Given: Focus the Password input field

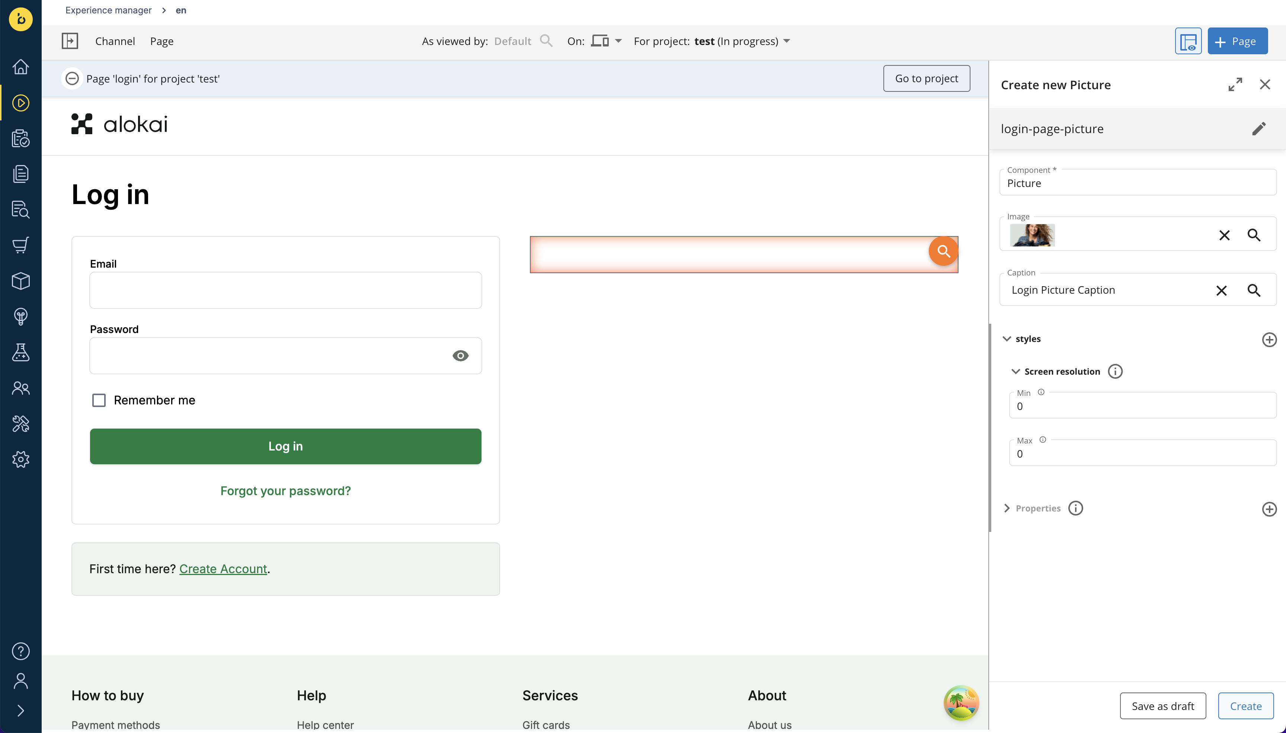Looking at the screenshot, I should coord(286,356).
